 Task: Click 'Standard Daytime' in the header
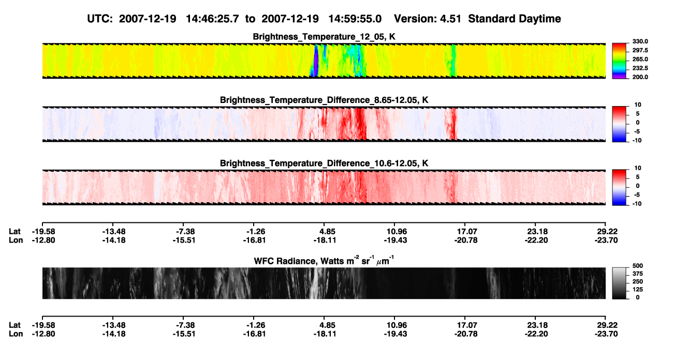514,19
